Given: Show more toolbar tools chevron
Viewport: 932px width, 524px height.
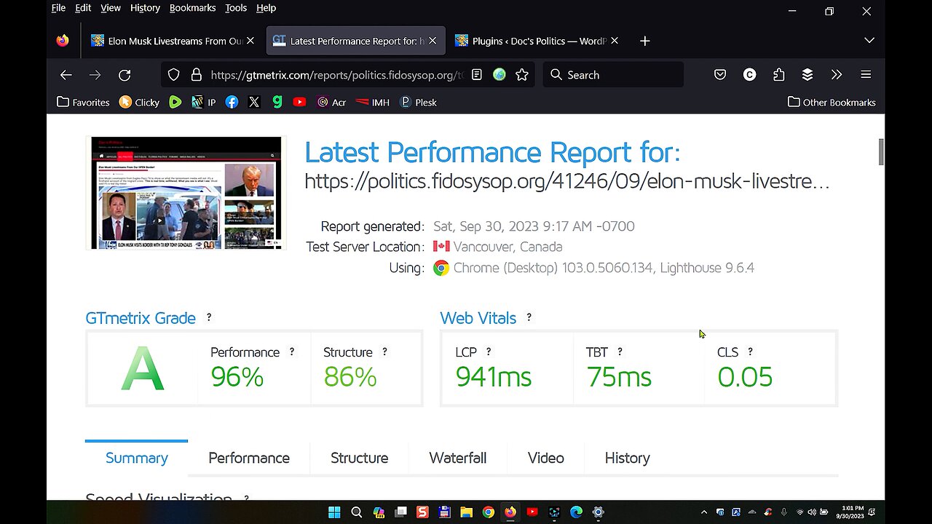Looking at the screenshot, I should [837, 75].
